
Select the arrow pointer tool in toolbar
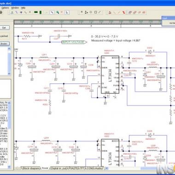(x=67, y=12)
